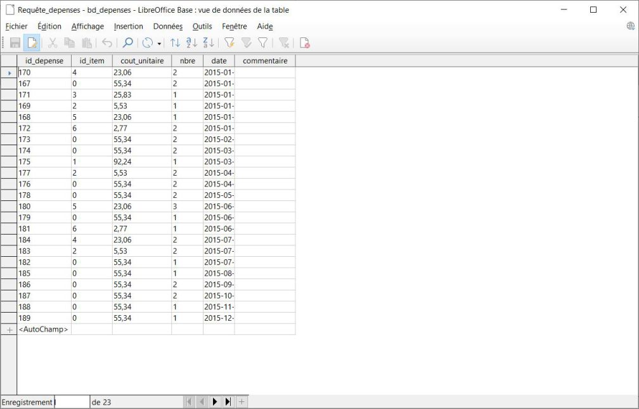The image size is (639, 409).
Task: Select the commentaire column header
Action: coord(264,61)
